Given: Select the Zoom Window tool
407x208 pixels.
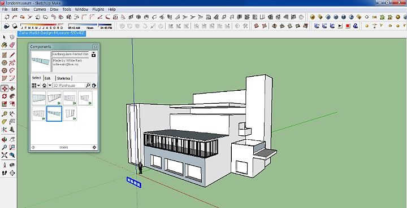Looking at the screenshot, I should [x=12, y=148].
